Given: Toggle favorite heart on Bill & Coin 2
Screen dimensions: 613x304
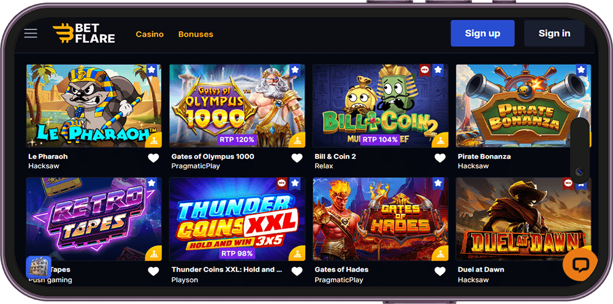Looking at the screenshot, I should point(440,158).
